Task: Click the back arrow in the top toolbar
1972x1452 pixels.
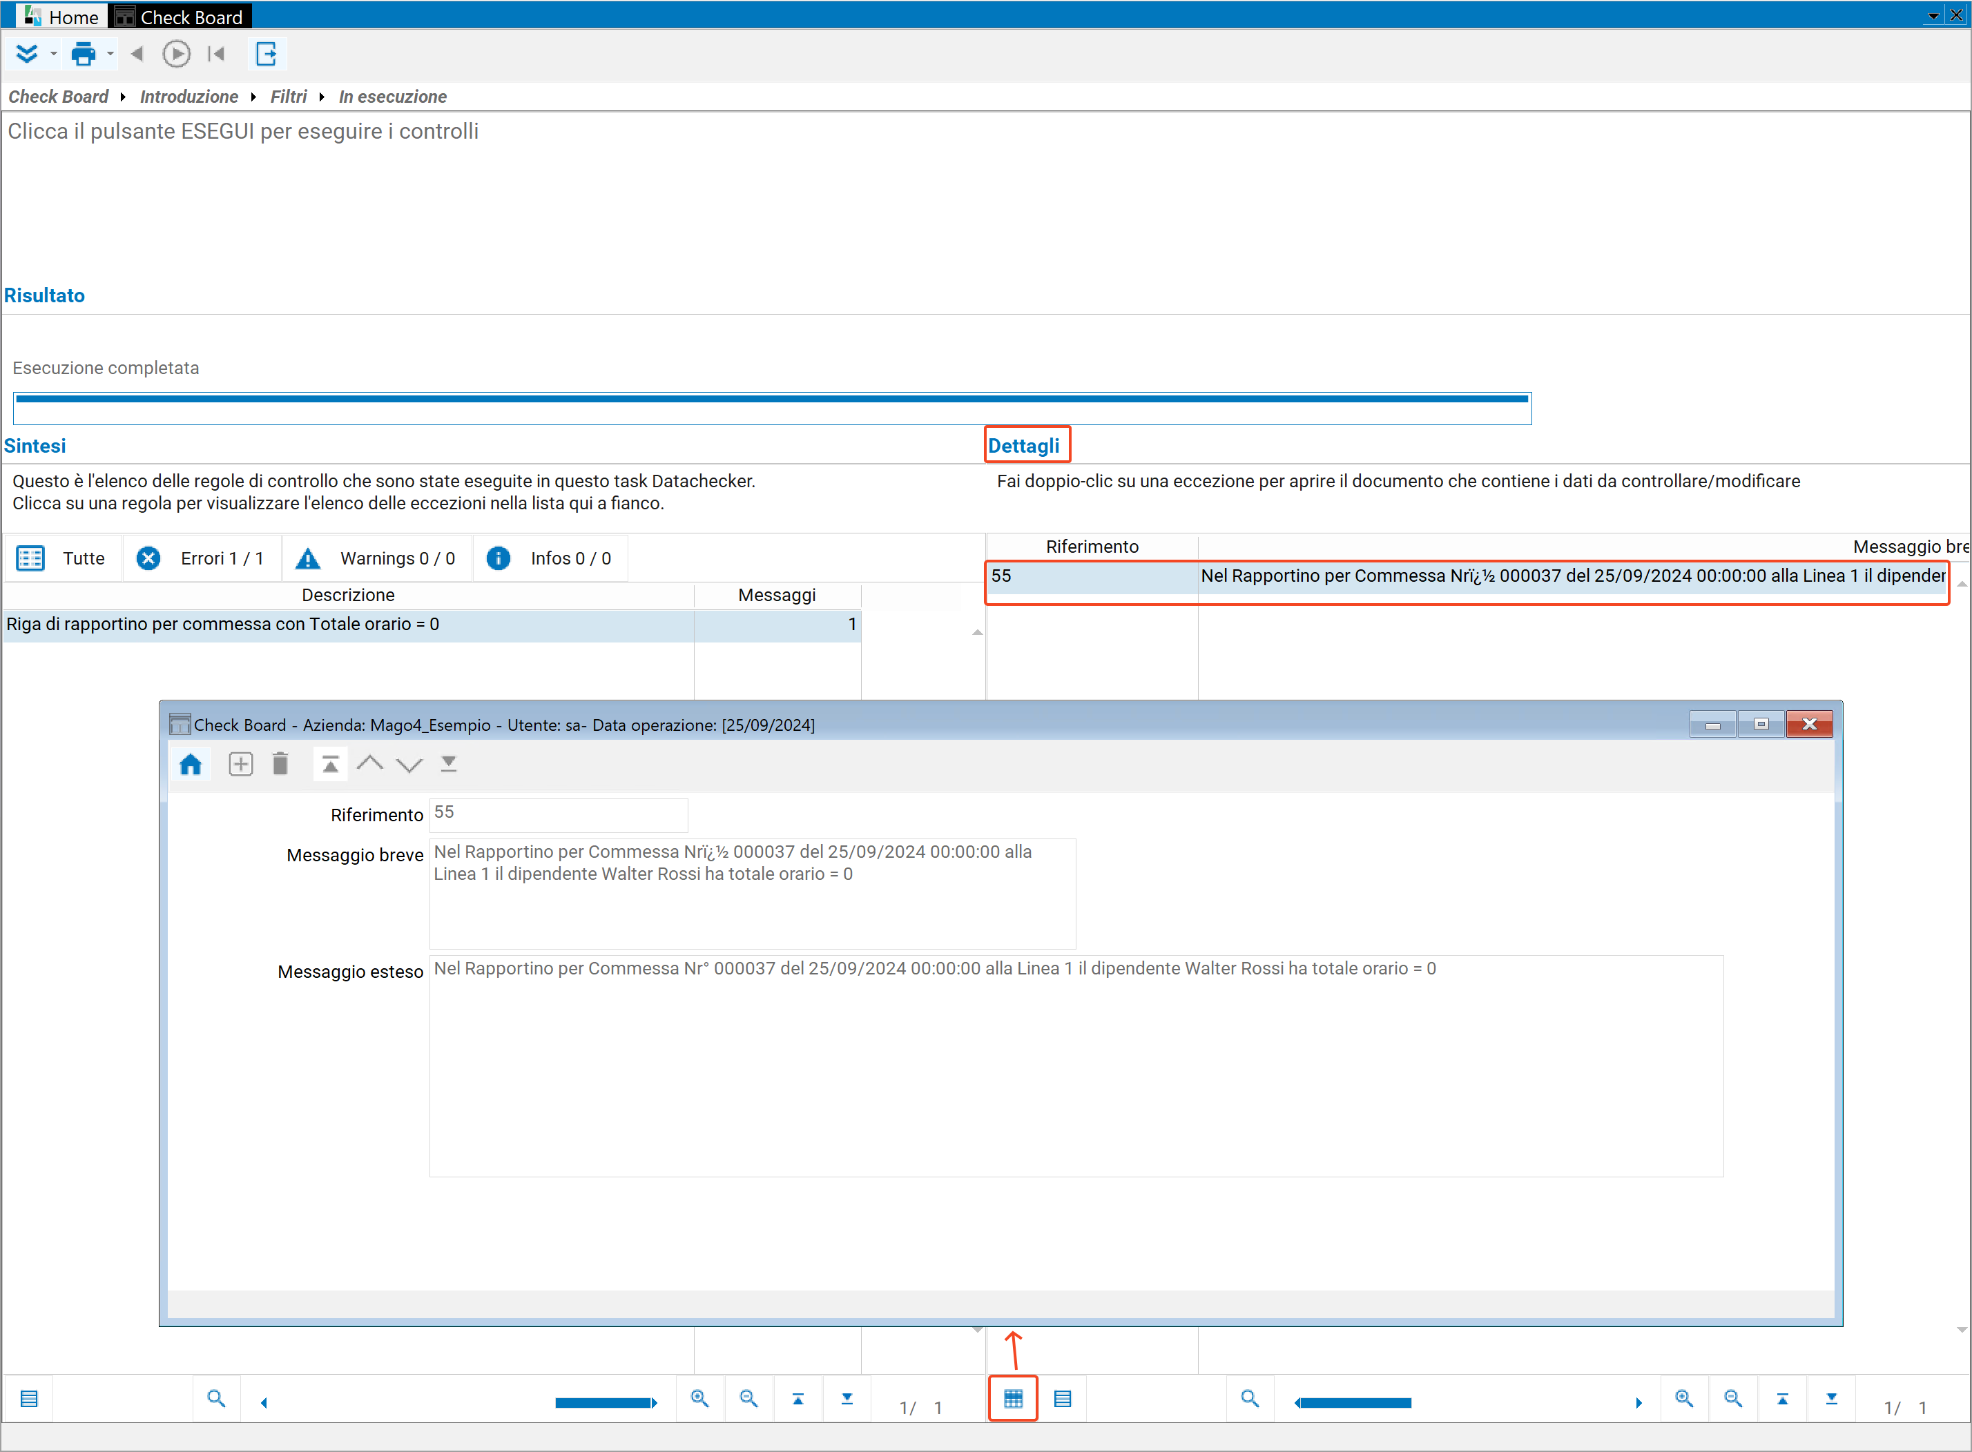Action: coord(137,54)
